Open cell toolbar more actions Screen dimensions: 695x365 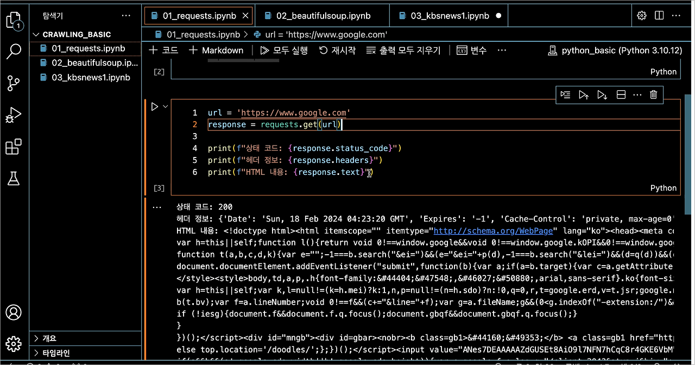[x=637, y=95]
